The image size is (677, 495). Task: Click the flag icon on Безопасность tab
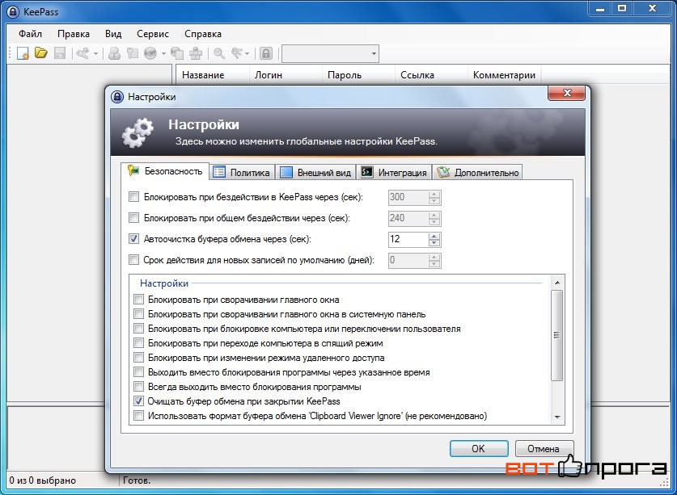133,170
